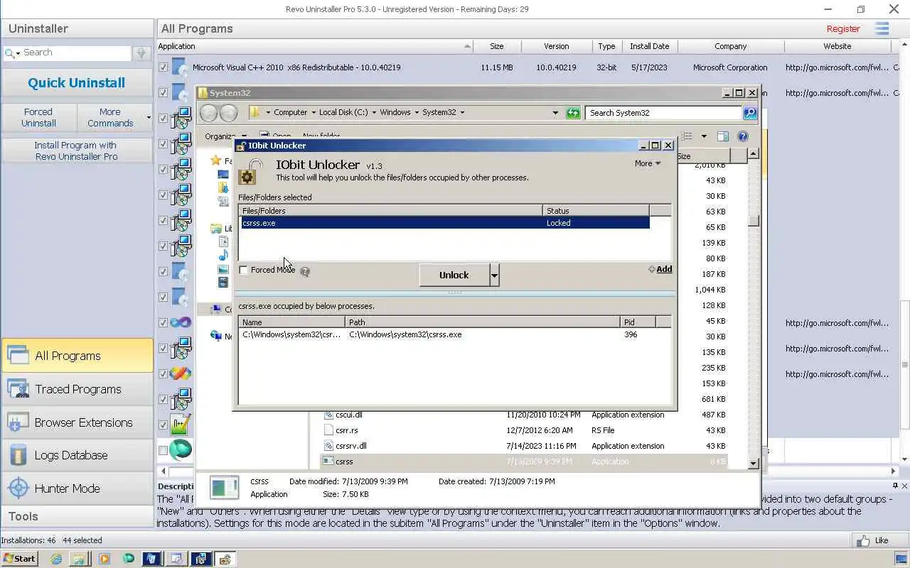Click the Unlock button
910x568 pixels.
pyautogui.click(x=454, y=275)
